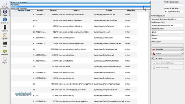This screenshot has height=104, width=185.
Task: Focus the Ubicacion field showing system
Action: pyautogui.click(x=167, y=38)
